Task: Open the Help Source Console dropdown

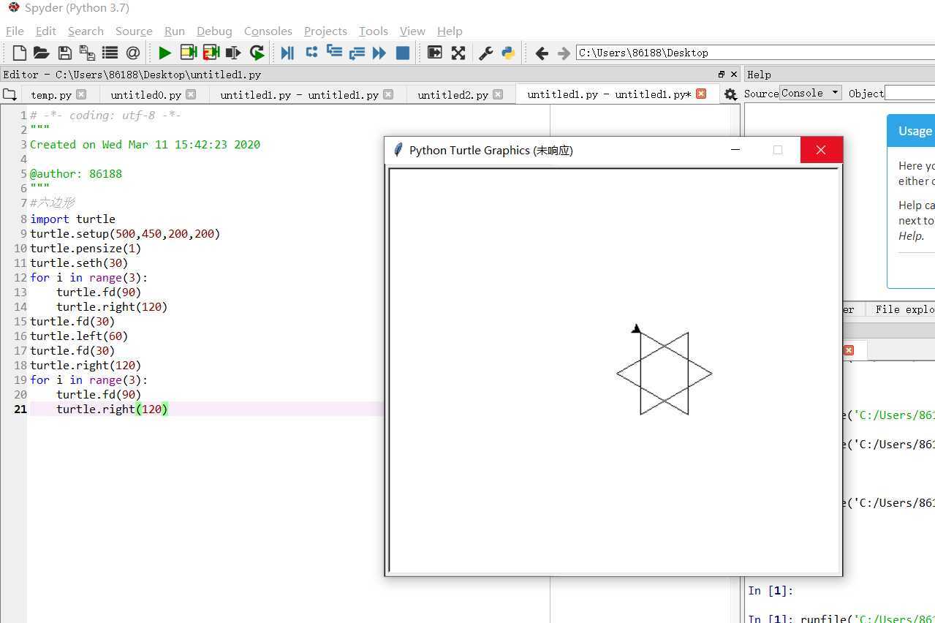Action: coord(810,93)
